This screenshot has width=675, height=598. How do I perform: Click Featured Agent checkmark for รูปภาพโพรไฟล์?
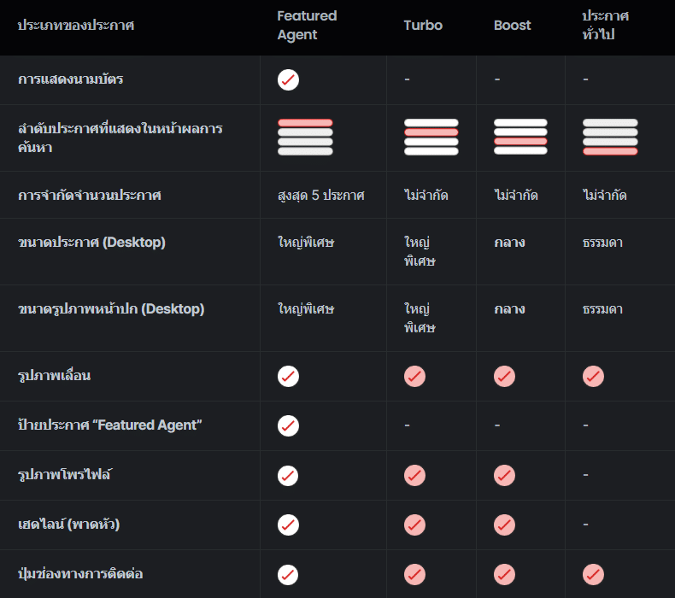pyautogui.click(x=288, y=475)
